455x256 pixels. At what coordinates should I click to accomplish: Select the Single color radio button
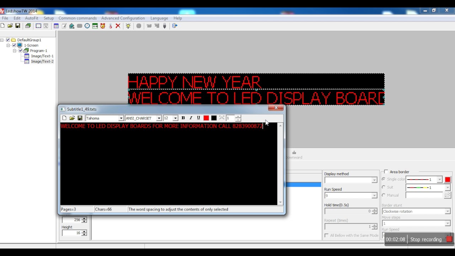[384, 179]
